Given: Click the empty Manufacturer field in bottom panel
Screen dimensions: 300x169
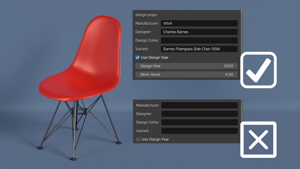Looking at the screenshot, I should [x=200, y=105].
